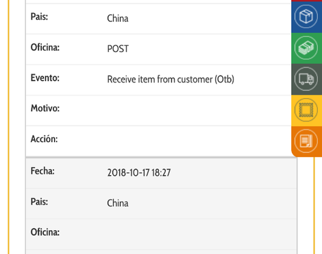Click the Evento label
Image resolution: width=322 pixels, height=254 pixels.
45,78
